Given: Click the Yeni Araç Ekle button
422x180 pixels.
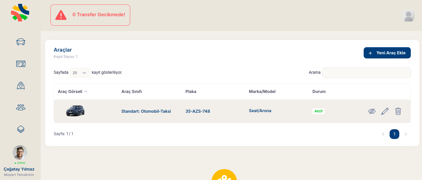Looking at the screenshot, I should pos(387,53).
